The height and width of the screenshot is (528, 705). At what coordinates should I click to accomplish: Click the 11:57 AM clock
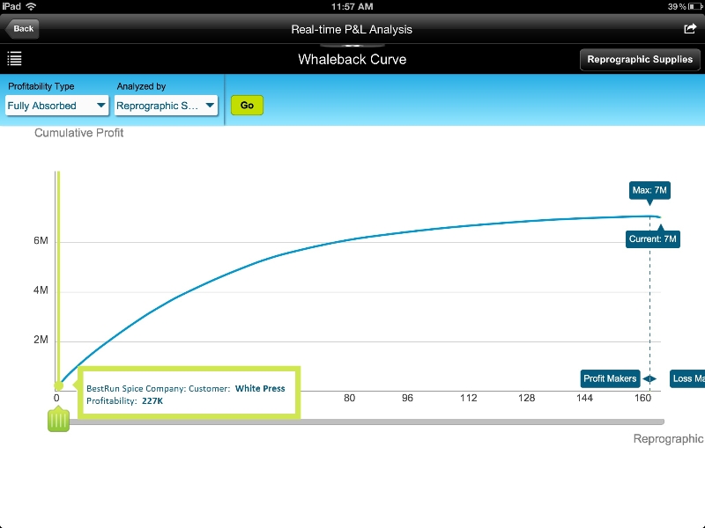pyautogui.click(x=352, y=7)
